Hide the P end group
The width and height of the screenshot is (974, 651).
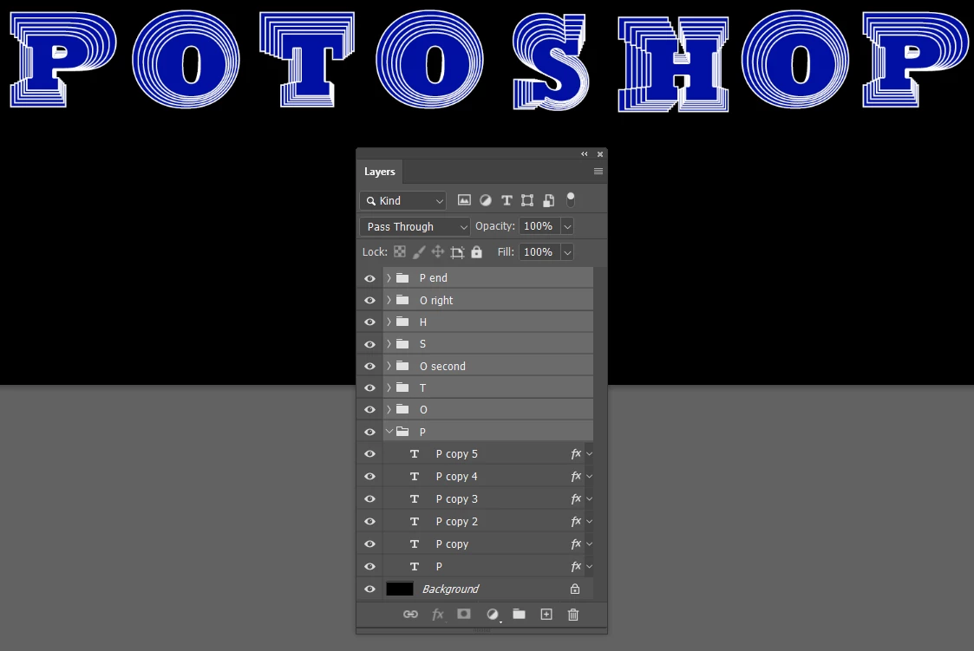(369, 278)
